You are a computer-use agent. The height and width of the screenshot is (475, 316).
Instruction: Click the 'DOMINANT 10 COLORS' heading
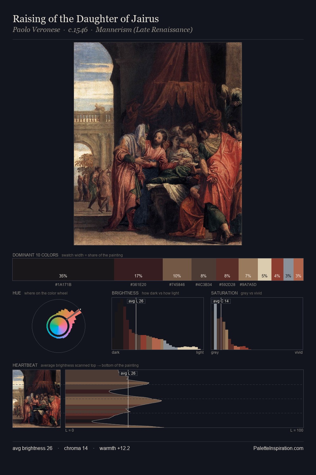tap(35, 255)
